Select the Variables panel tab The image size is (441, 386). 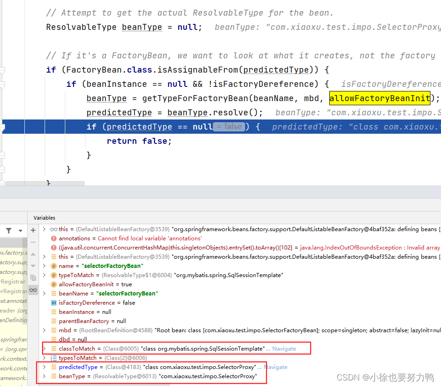(x=44, y=218)
